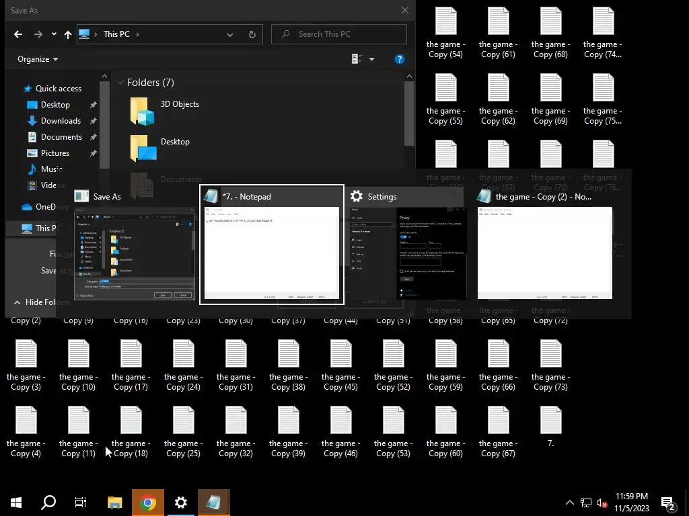Select file the game - Copy (53)
This screenshot has height=516, width=689.
click(x=393, y=433)
